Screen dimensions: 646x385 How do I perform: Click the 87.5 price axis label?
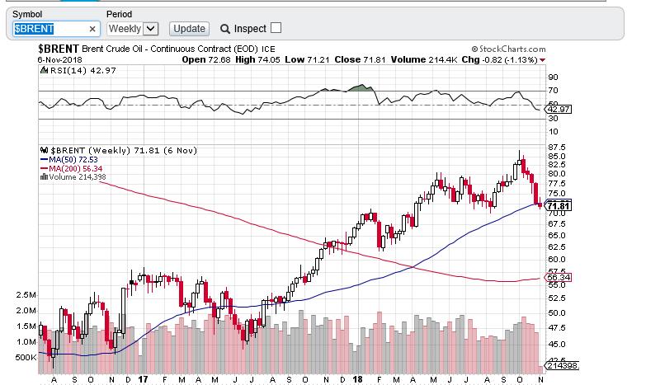coord(557,147)
